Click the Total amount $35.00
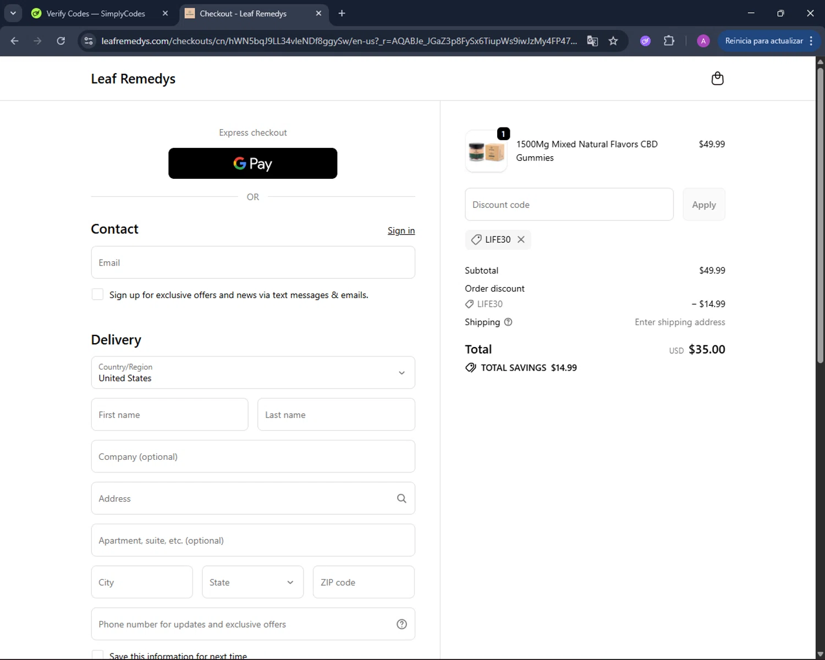 coord(707,349)
